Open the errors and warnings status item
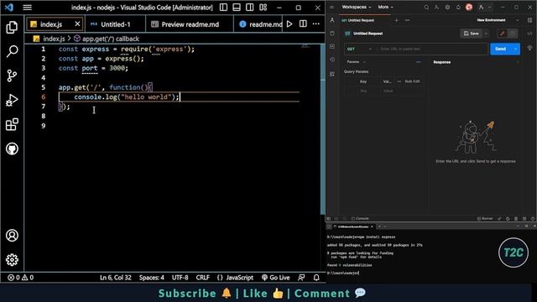The height and width of the screenshot is (302, 537). pos(20,278)
